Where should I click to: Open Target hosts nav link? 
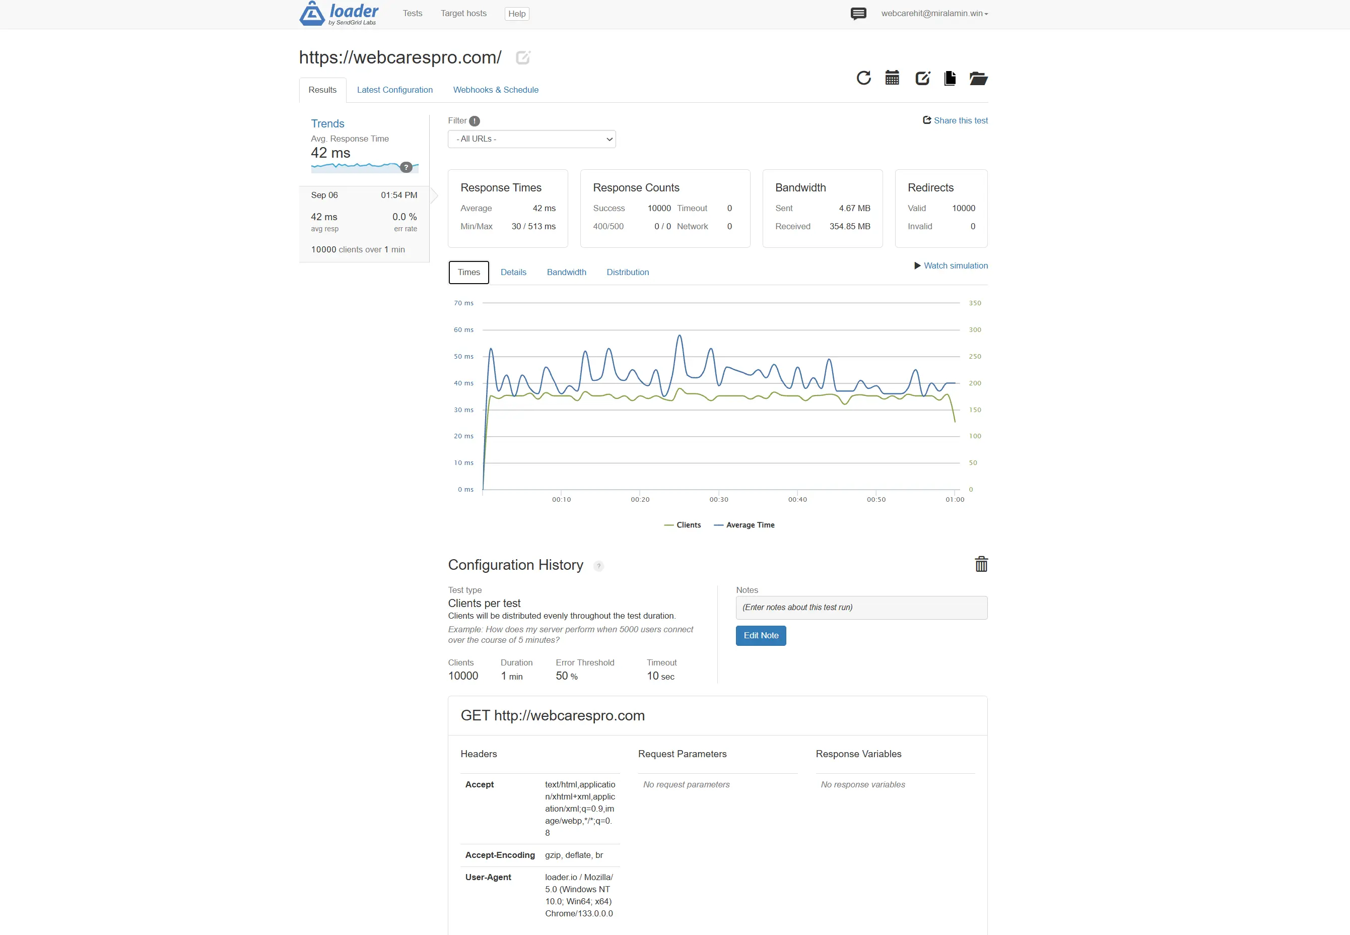(x=463, y=14)
